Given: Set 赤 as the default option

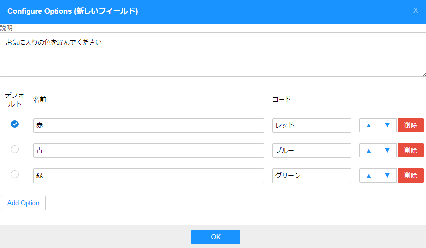Looking at the screenshot, I should pos(15,124).
